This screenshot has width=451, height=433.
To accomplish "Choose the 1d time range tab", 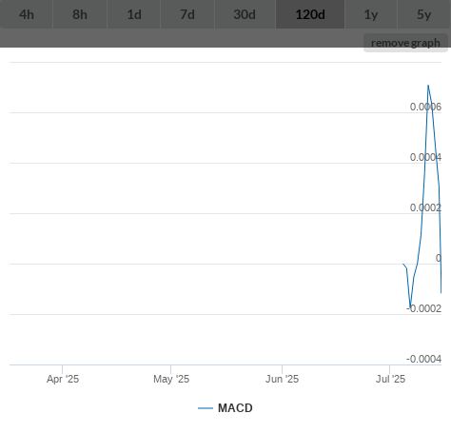I will tap(134, 14).
